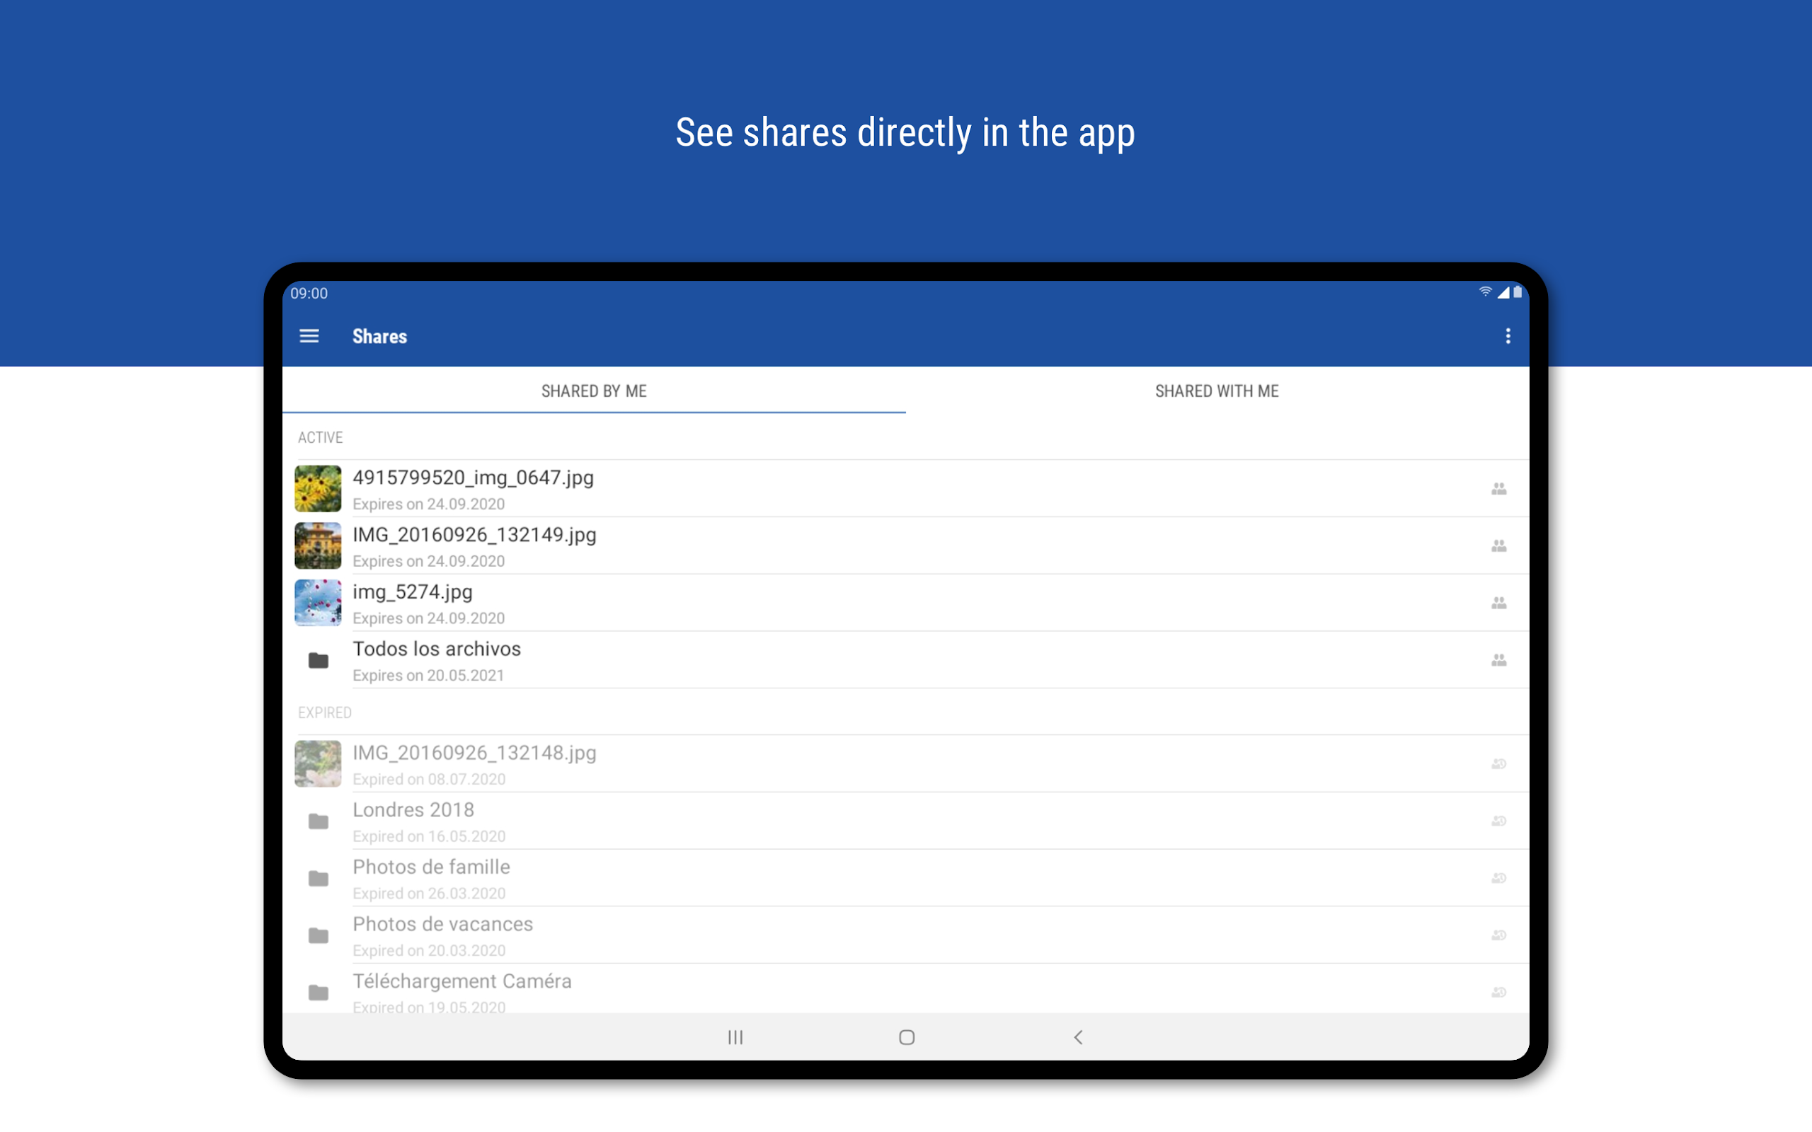Click folder icon of Londres 2018
This screenshot has width=1812, height=1132.
point(319,821)
